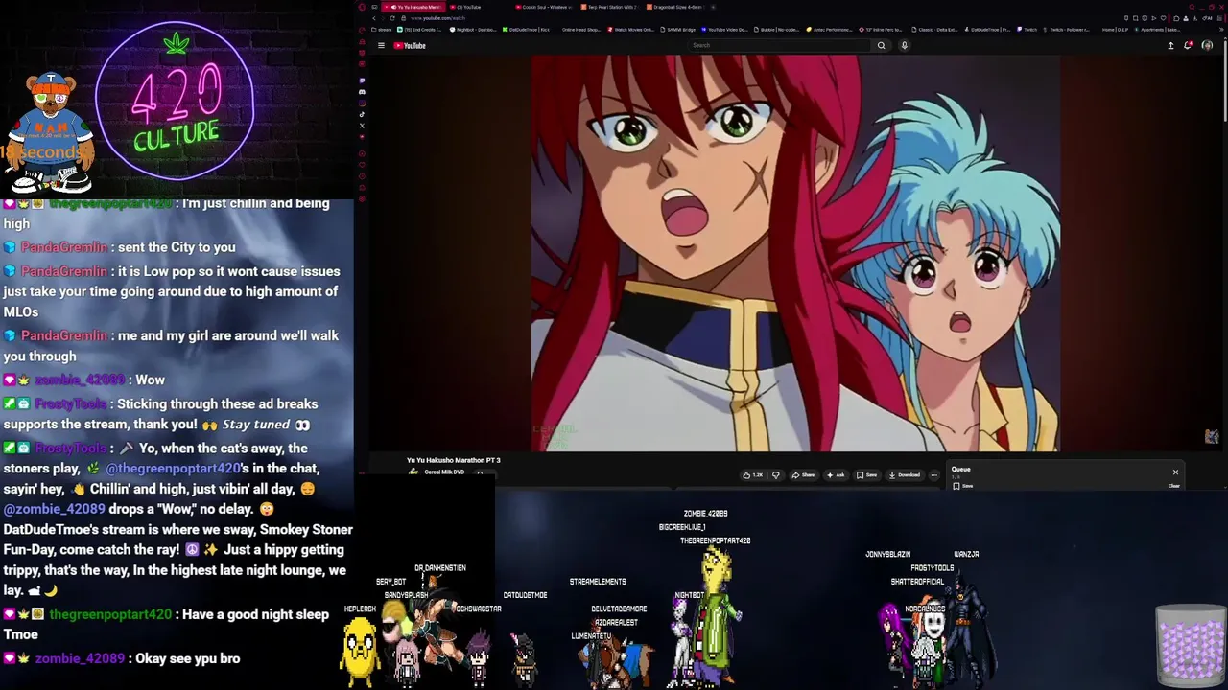This screenshot has height=690, width=1228.
Task: Click the YouTube search magnifier button
Action: tap(881, 45)
